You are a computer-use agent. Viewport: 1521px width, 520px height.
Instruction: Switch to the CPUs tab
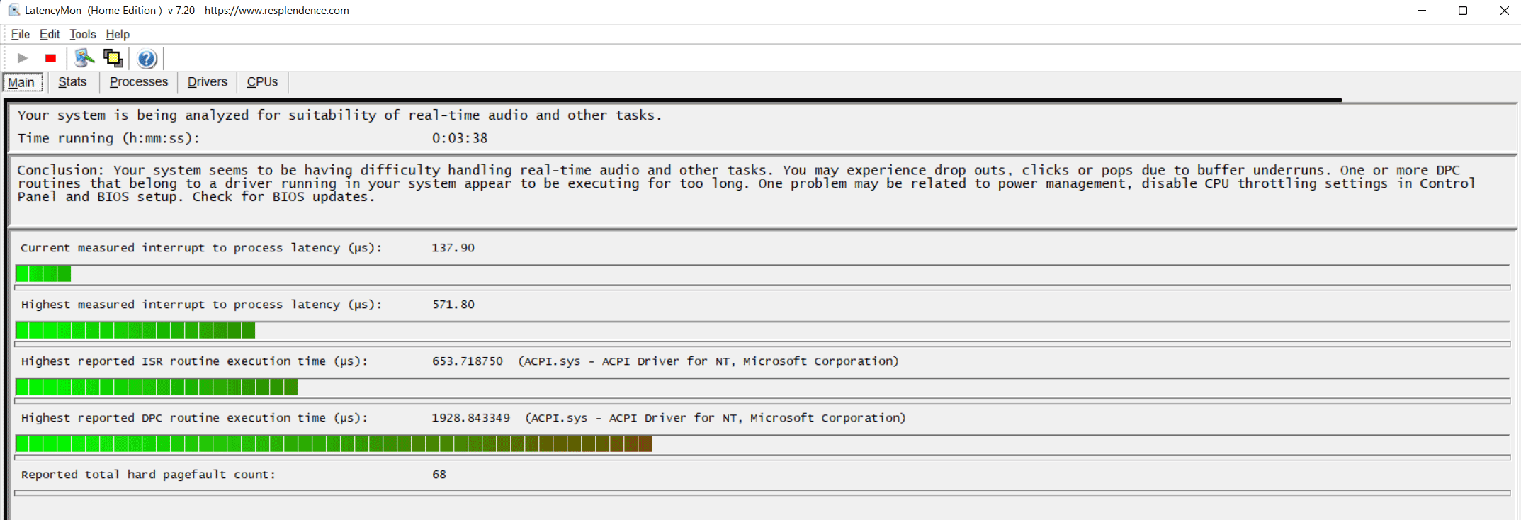262,82
